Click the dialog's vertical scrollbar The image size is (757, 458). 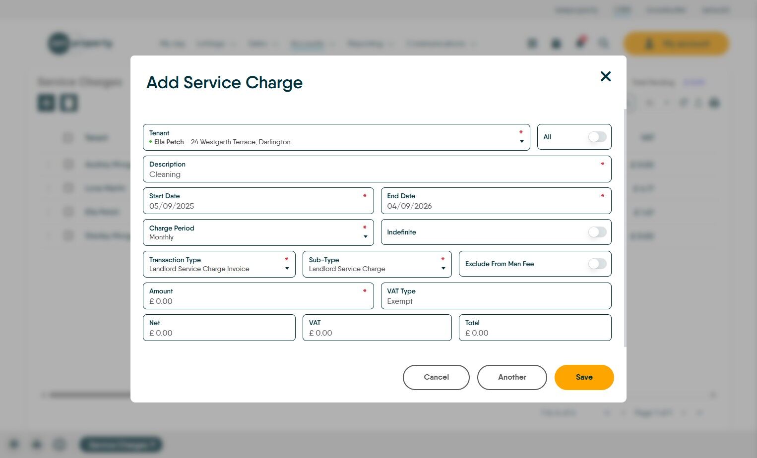(x=625, y=228)
